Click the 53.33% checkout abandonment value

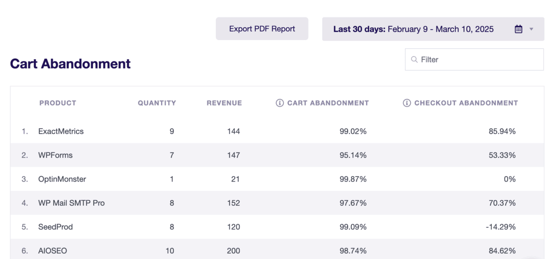coord(502,155)
